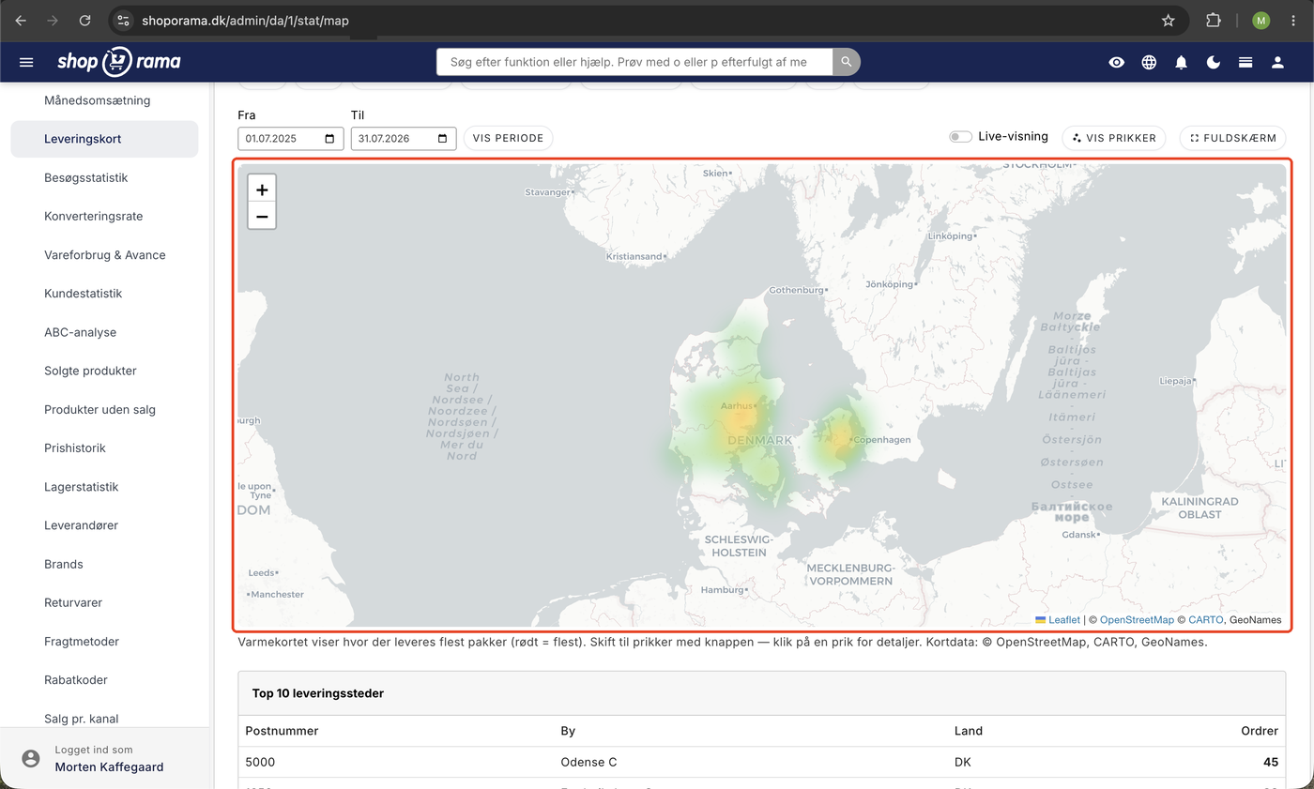Toggle dark mode moon icon
1314x789 pixels.
[x=1214, y=62]
